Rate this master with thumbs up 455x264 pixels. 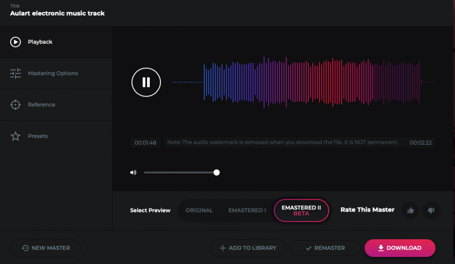pos(410,210)
